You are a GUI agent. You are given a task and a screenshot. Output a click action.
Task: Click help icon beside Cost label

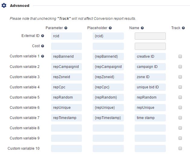(43, 46)
